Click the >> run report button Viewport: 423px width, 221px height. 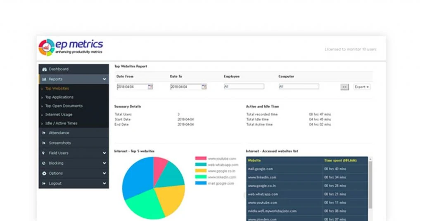345,87
